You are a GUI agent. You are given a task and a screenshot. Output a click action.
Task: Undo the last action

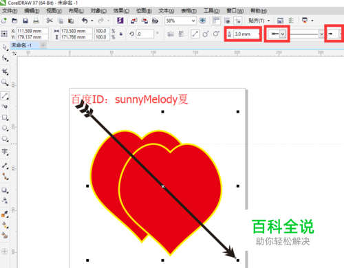pos(85,21)
